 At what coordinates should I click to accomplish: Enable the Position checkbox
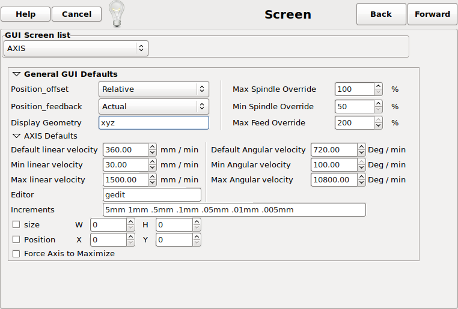tap(16, 240)
